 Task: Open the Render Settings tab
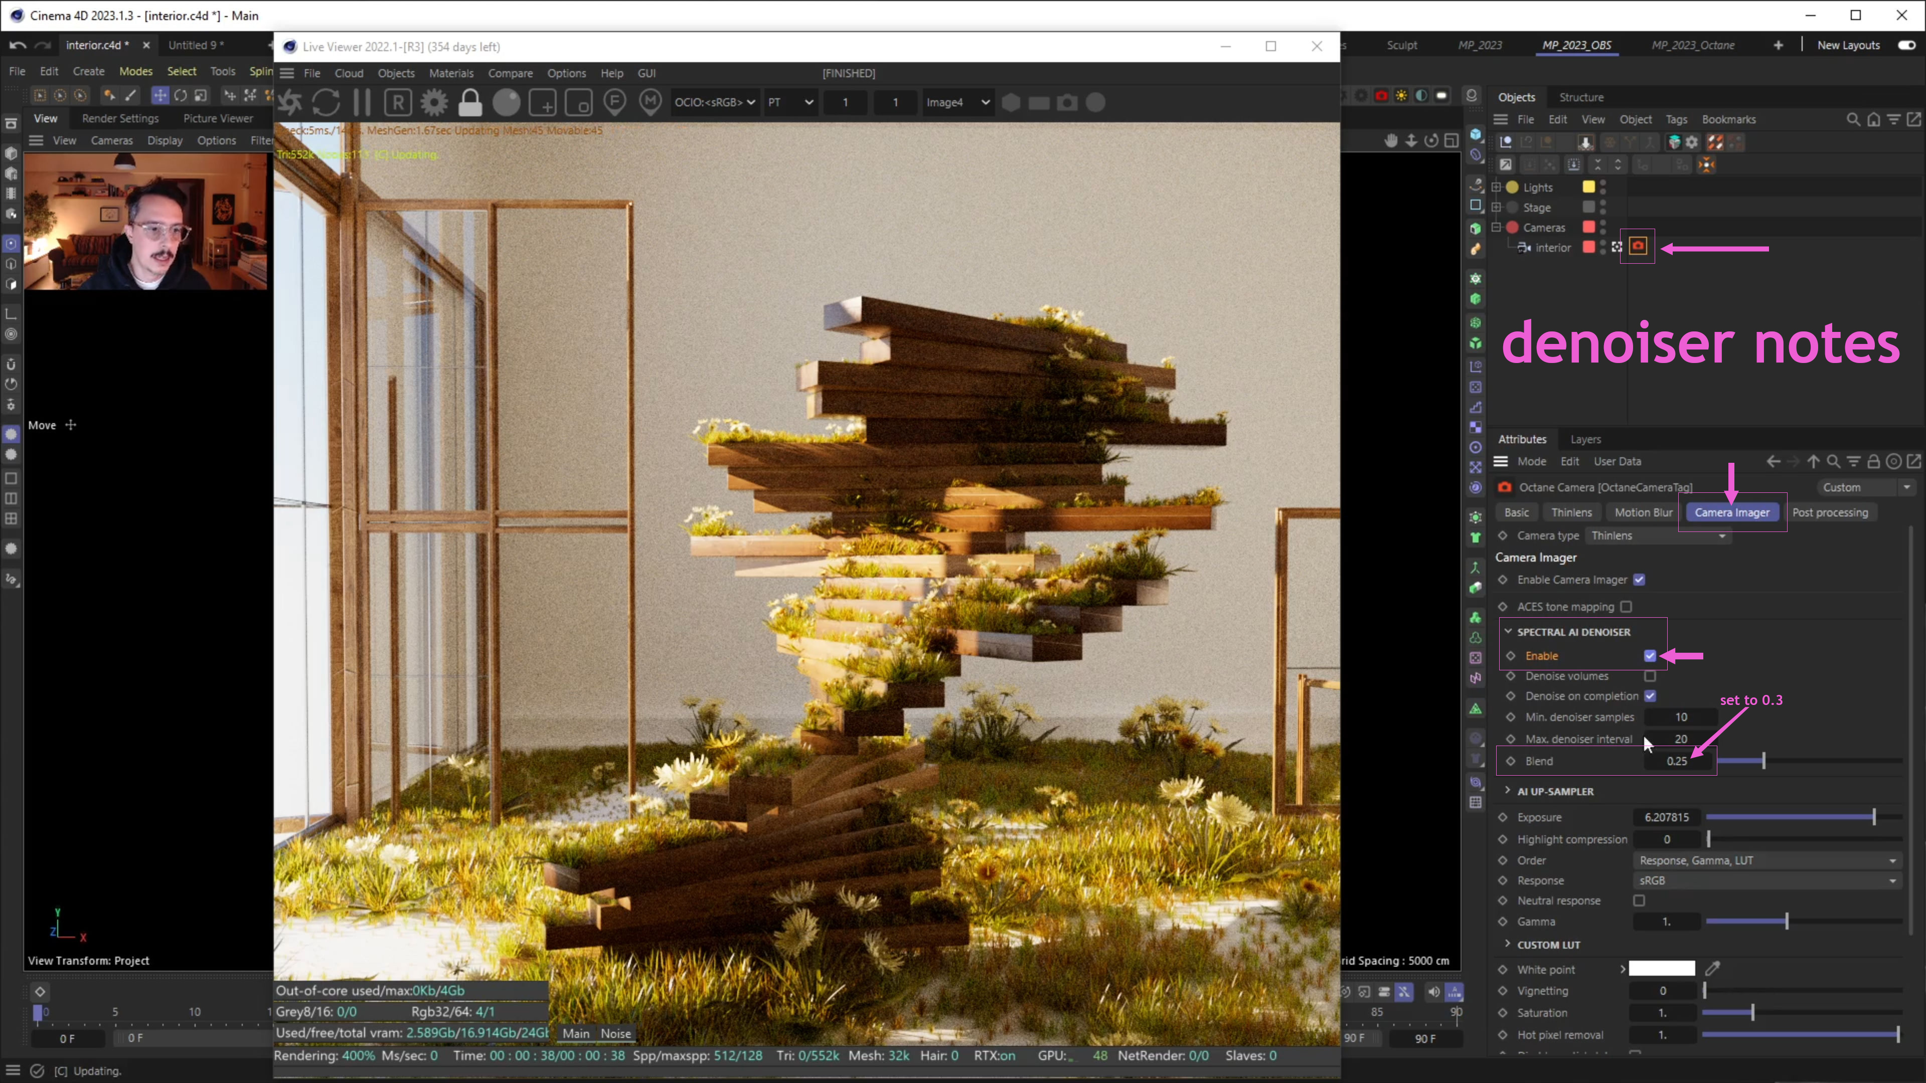[x=120, y=118]
